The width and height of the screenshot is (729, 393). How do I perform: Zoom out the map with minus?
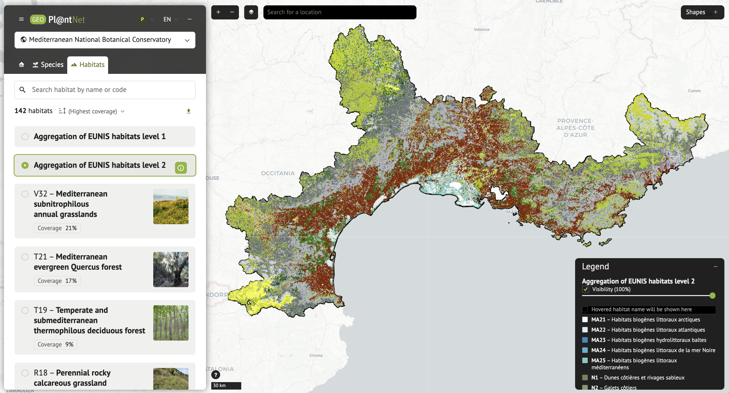[232, 12]
